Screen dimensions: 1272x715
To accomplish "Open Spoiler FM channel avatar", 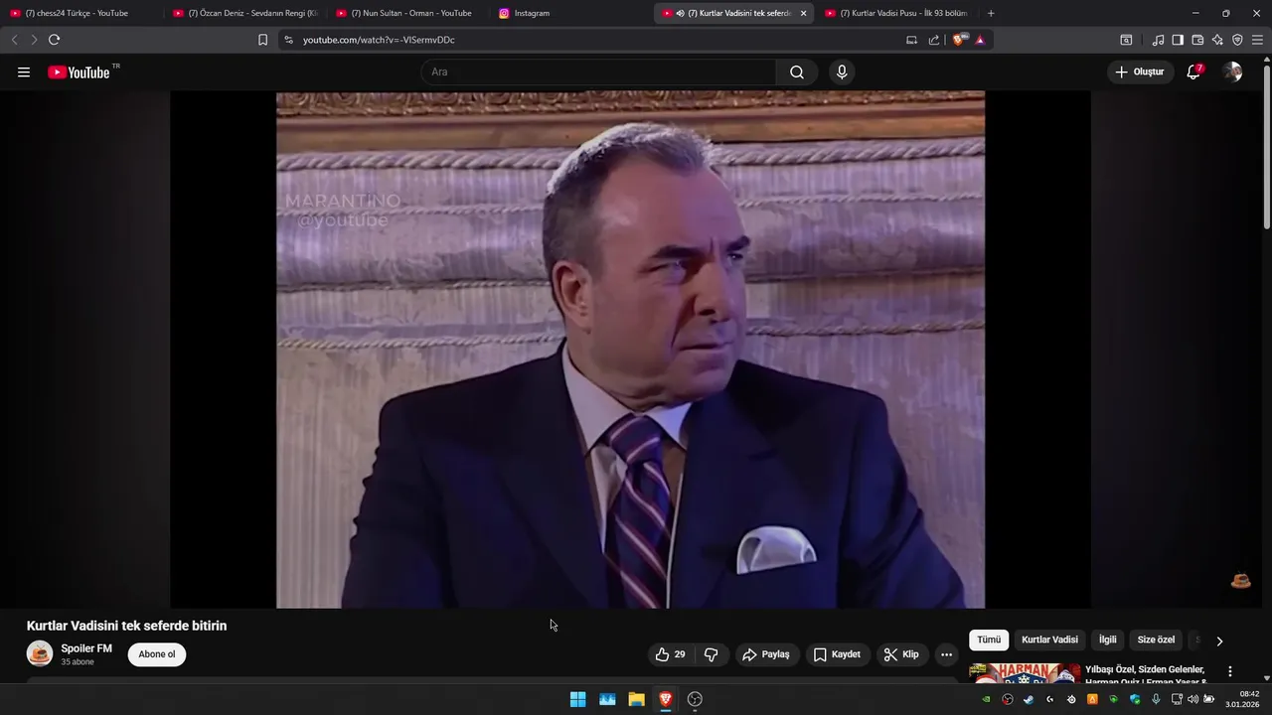I will [x=40, y=653].
